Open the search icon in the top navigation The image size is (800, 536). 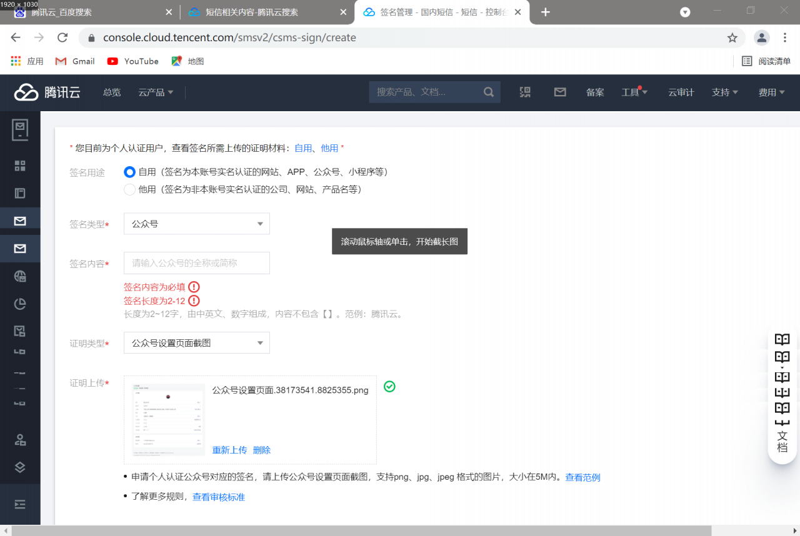point(488,92)
